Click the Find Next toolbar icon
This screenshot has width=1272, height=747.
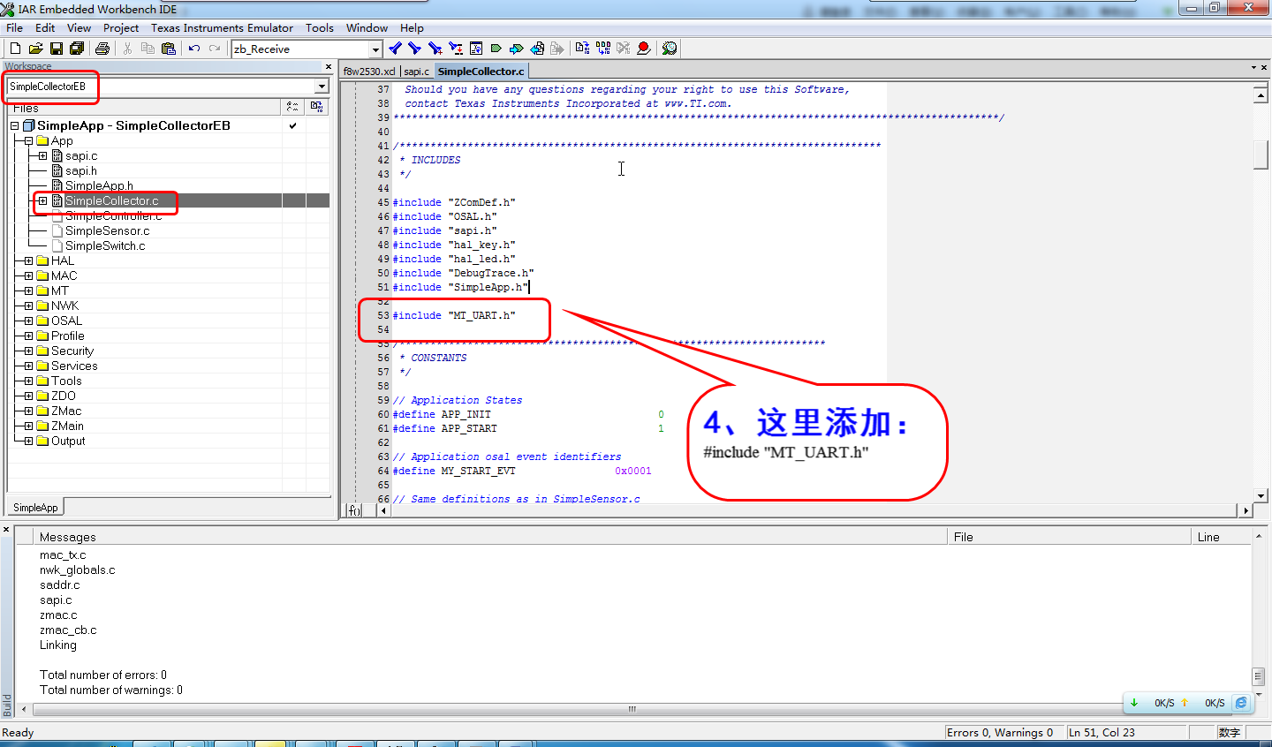pos(414,49)
